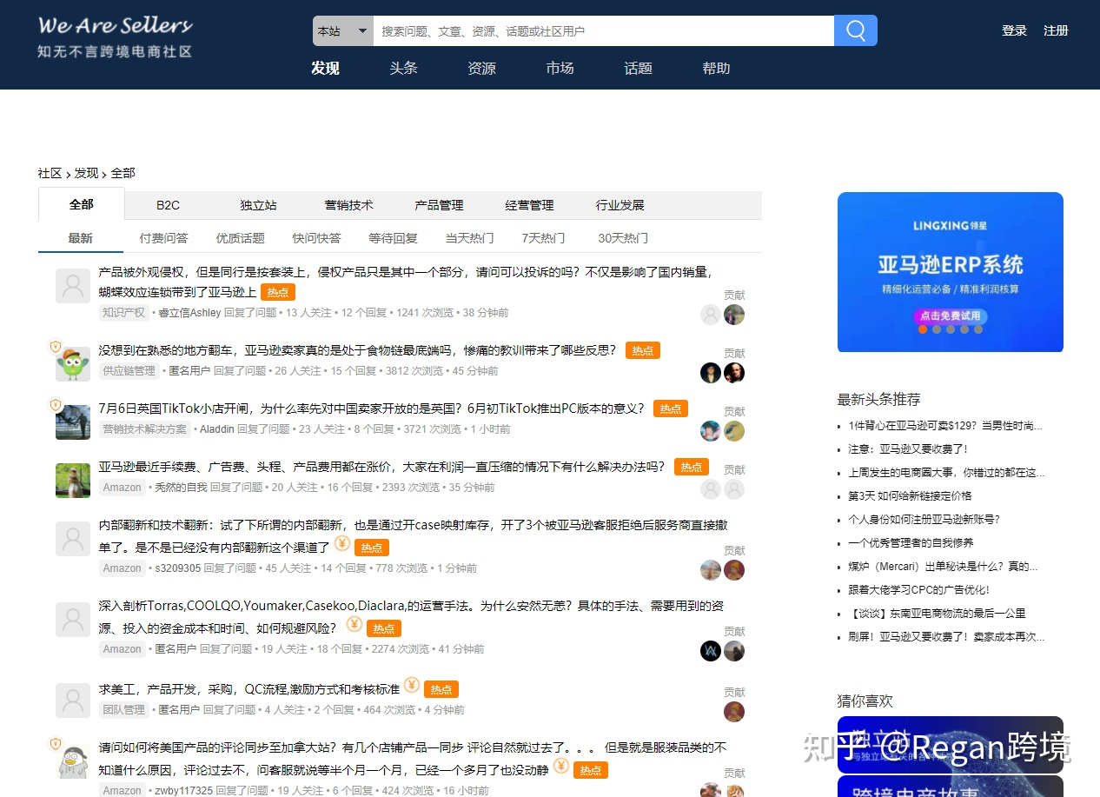Click the 热点 badge on the first question
1100x797 pixels.
click(277, 292)
